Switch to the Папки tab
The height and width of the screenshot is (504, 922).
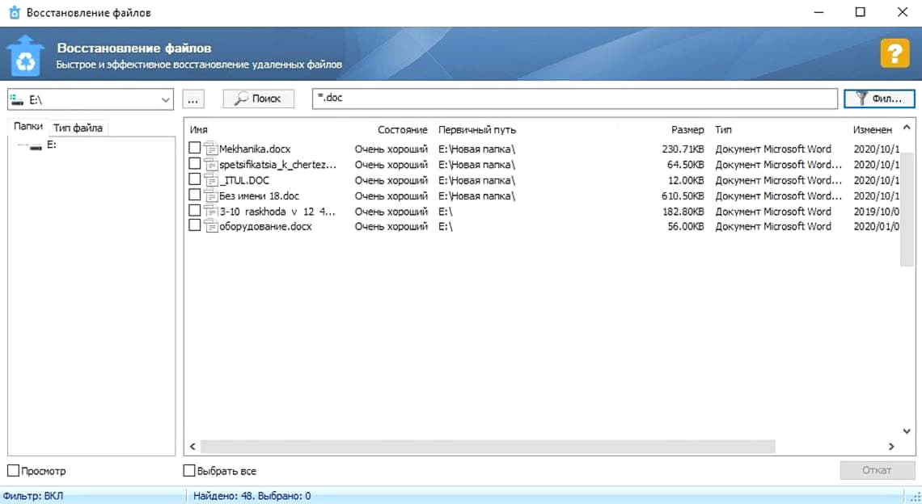[x=27, y=127]
